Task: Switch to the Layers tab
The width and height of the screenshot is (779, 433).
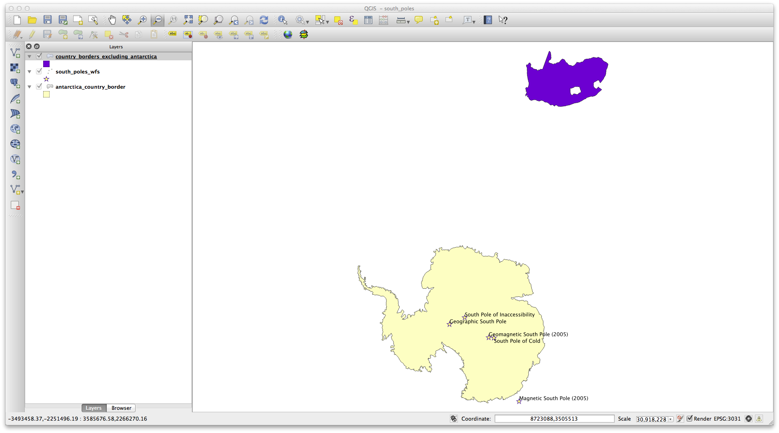Action: [94, 408]
